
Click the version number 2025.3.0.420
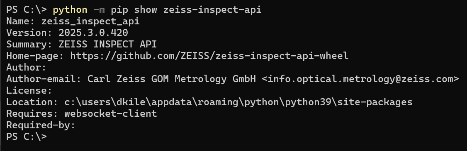[x=93, y=33]
